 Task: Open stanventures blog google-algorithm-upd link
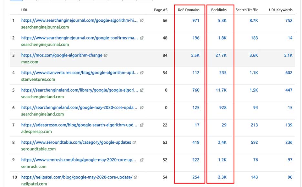80,73
